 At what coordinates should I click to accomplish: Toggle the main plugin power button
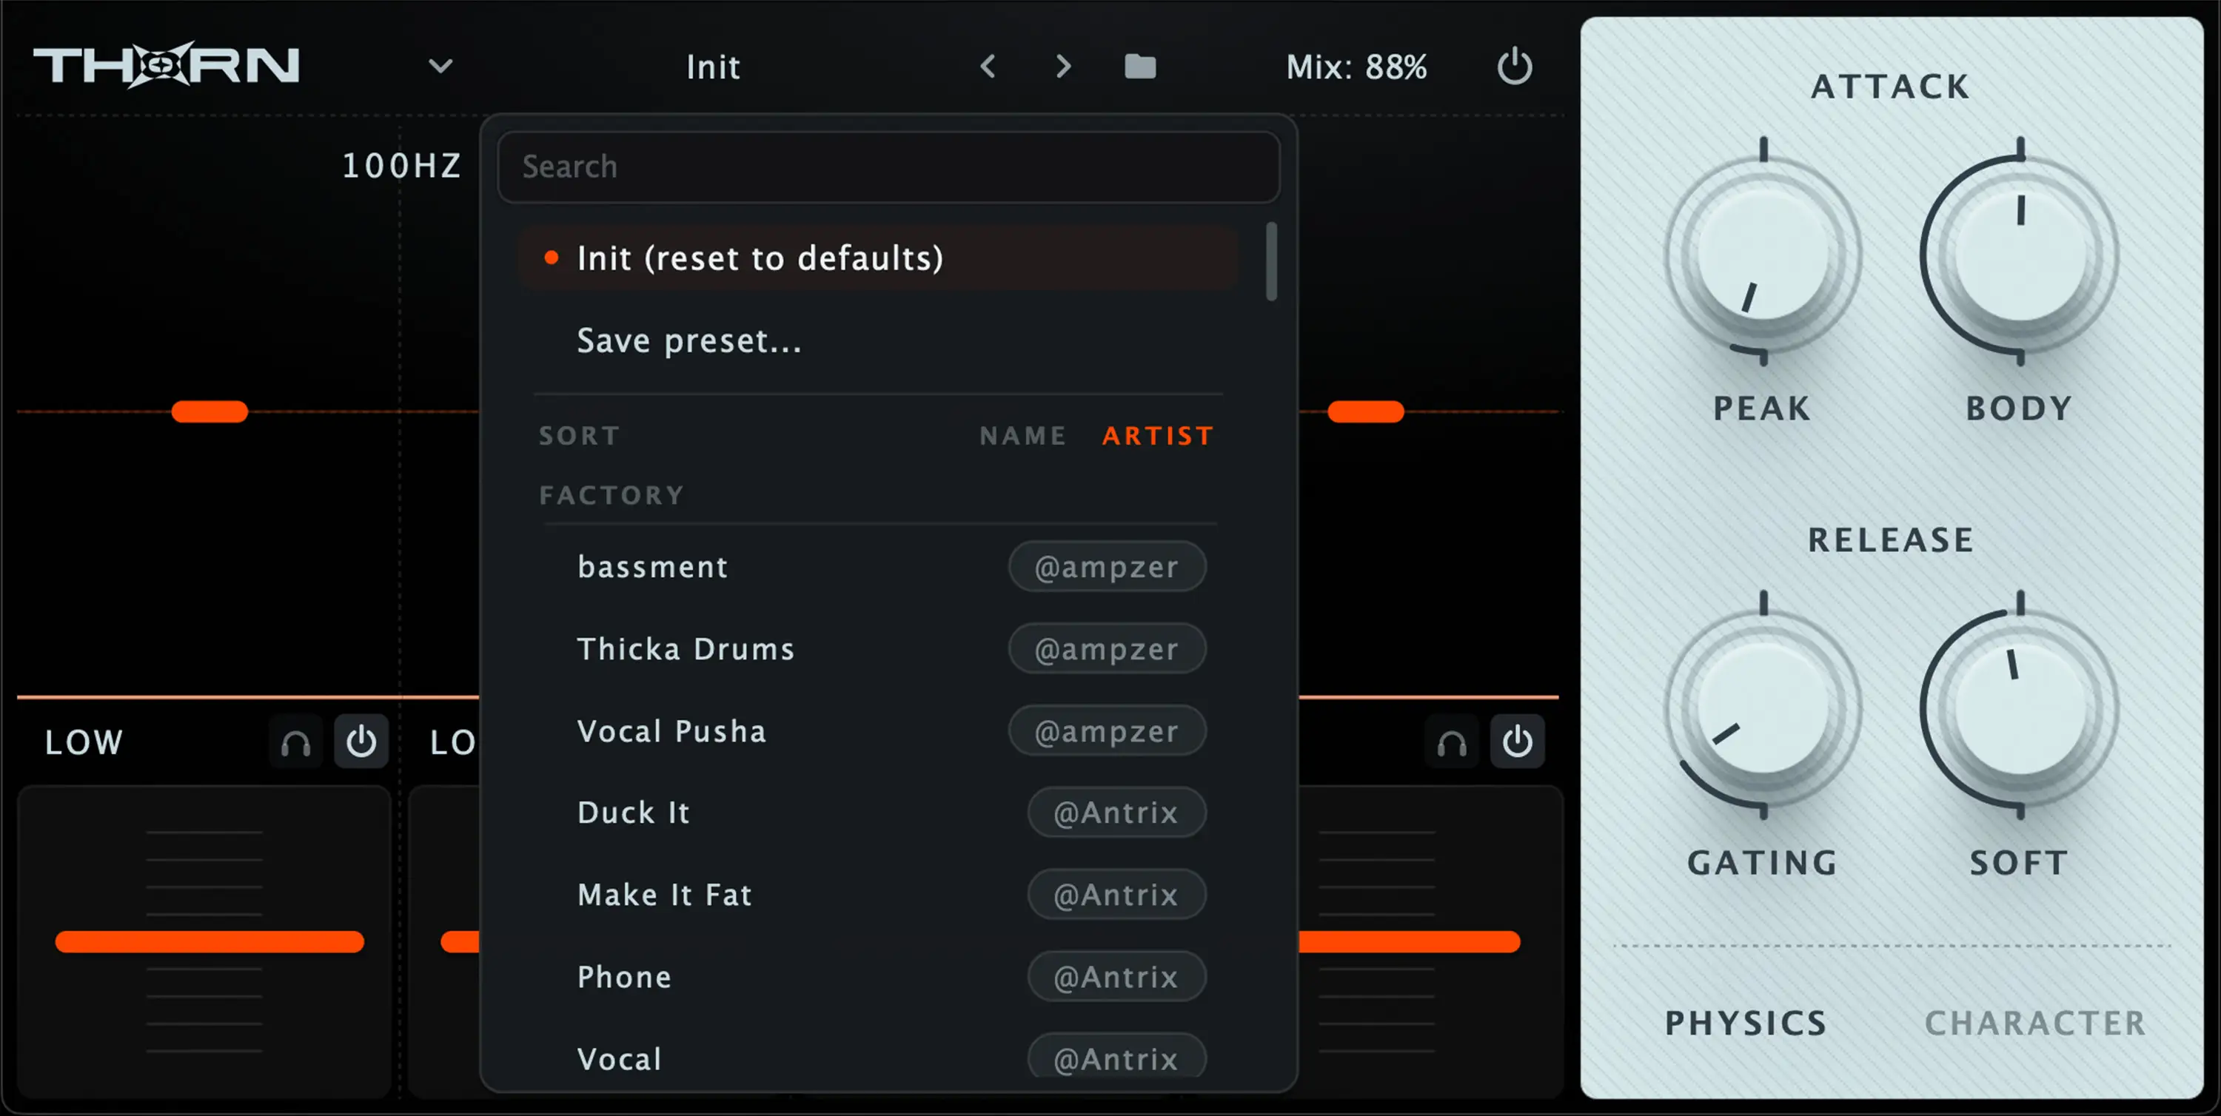[1514, 67]
